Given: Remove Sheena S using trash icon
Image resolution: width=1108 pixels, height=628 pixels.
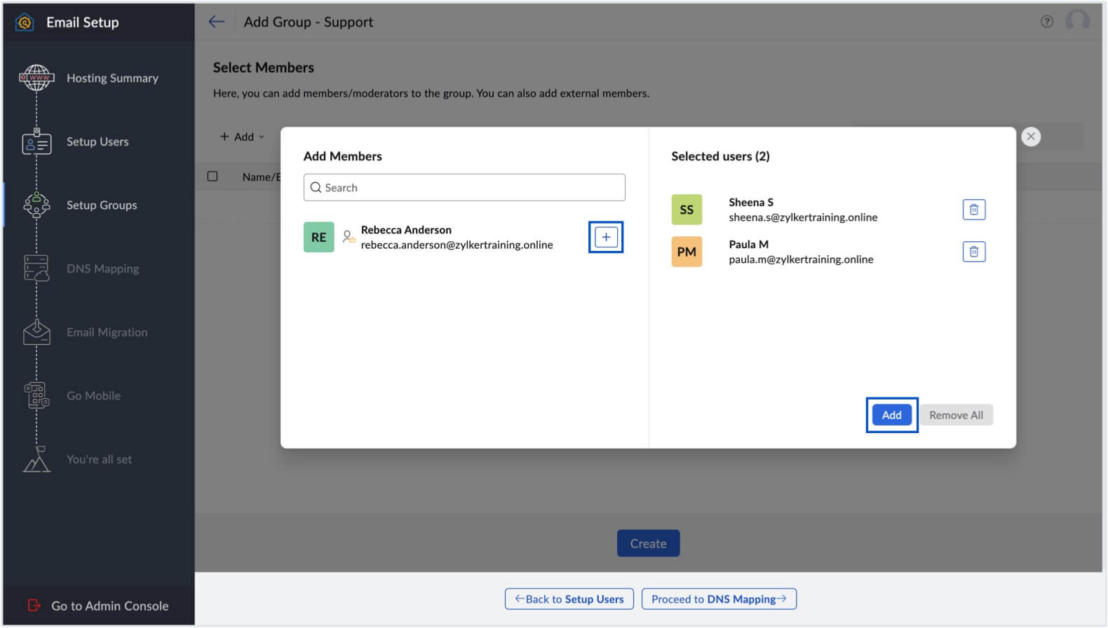Looking at the screenshot, I should click(973, 210).
